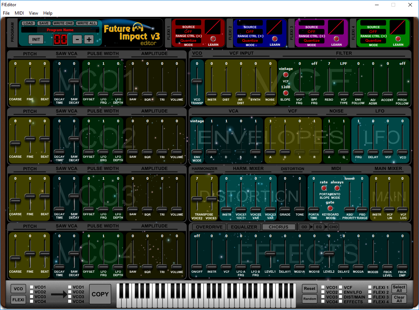Viewport: 419px width, 310px height.
Task: Toggle the portamento slope rate button
Action: pyautogui.click(x=324, y=188)
